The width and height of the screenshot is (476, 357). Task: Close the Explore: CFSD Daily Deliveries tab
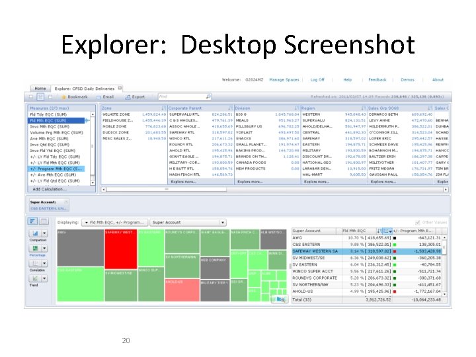(120, 88)
